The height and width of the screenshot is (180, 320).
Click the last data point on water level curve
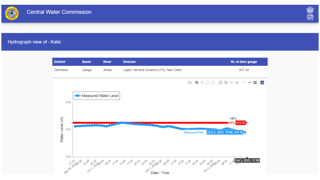pos(245,132)
